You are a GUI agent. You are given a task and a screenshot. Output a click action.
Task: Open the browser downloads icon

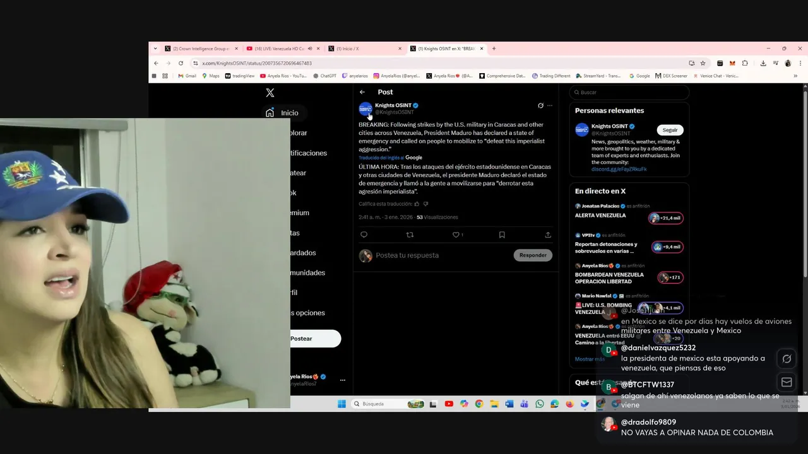763,63
